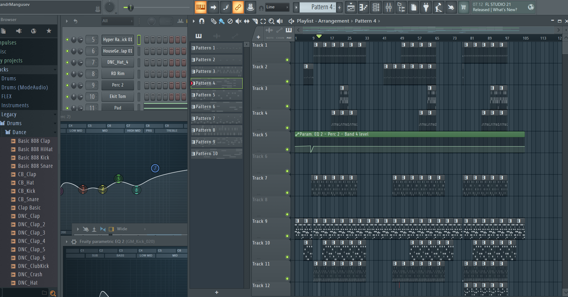568x297 pixels.
Task: Mute channel 10 Ekit Tom green LED
Action: point(67,97)
